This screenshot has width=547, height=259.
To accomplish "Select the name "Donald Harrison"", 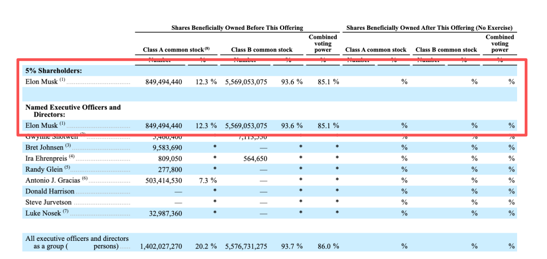I will pyautogui.click(x=50, y=191).
